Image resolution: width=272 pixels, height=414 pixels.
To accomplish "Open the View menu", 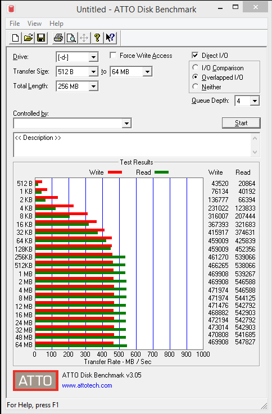I will pyautogui.click(x=34, y=24).
